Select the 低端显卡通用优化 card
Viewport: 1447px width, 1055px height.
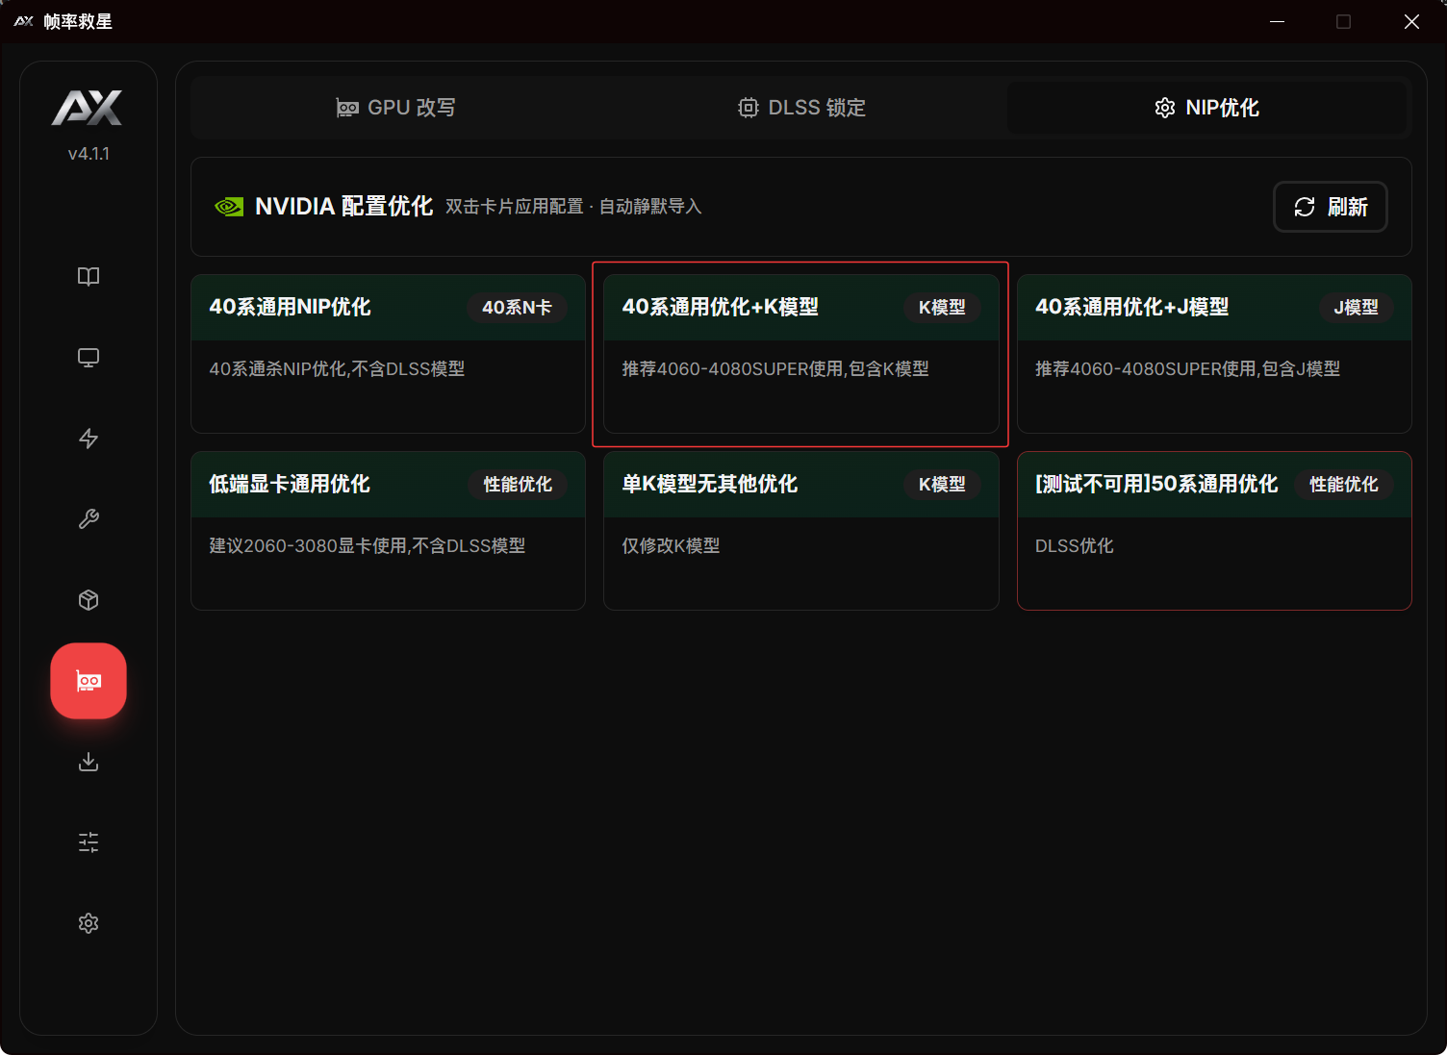coord(388,531)
